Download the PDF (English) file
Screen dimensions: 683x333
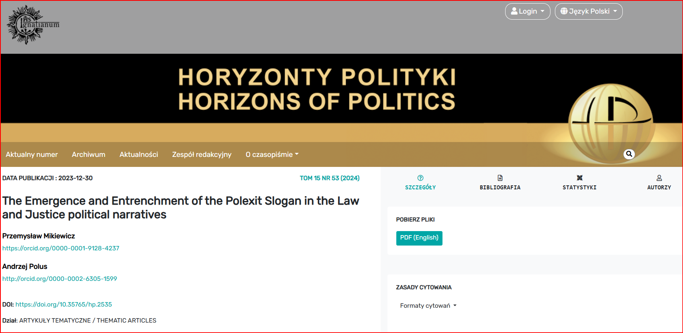(x=419, y=238)
